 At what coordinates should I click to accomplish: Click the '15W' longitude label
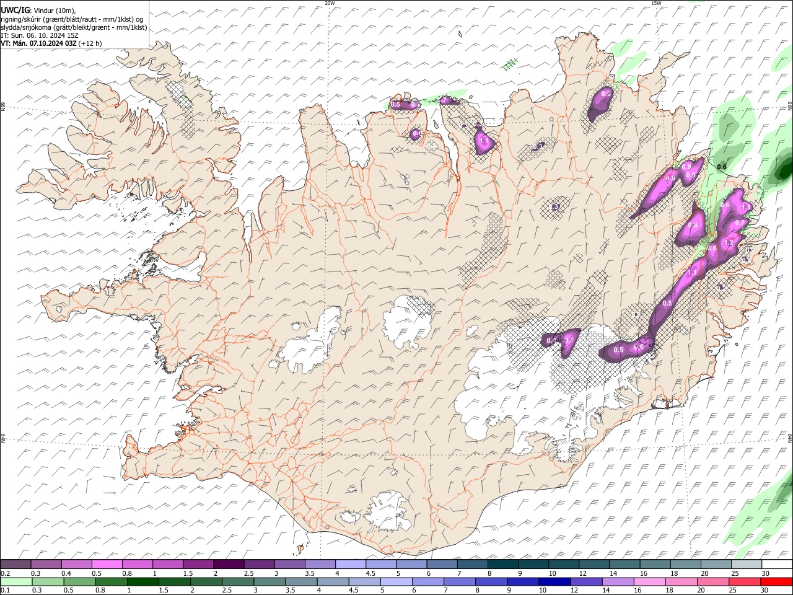656,3
